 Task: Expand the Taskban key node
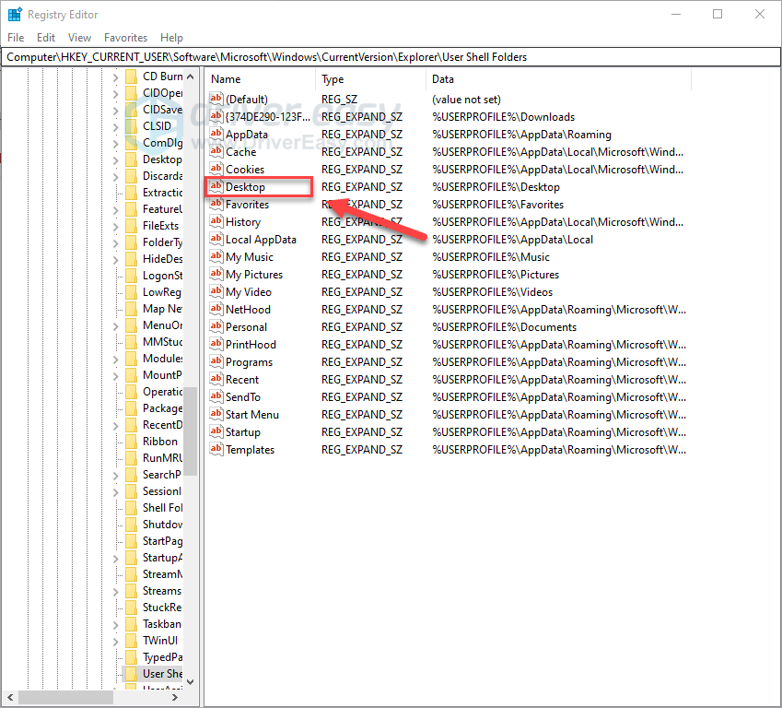point(115,625)
